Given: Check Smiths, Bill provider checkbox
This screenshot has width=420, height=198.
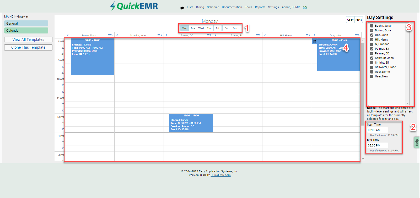Looking at the screenshot, I should 371,63.
